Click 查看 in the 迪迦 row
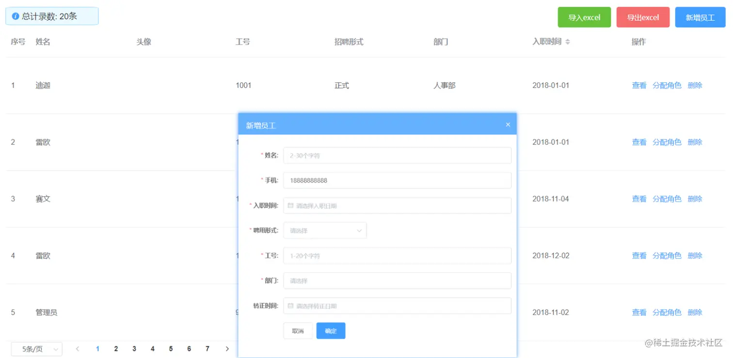Image resolution: width=733 pixels, height=358 pixels. click(x=639, y=85)
